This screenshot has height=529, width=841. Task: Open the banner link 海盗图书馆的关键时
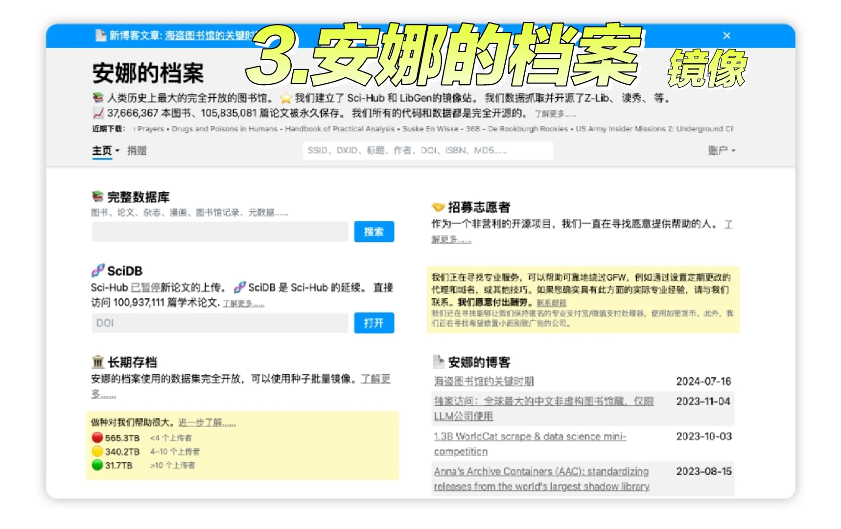[210, 35]
